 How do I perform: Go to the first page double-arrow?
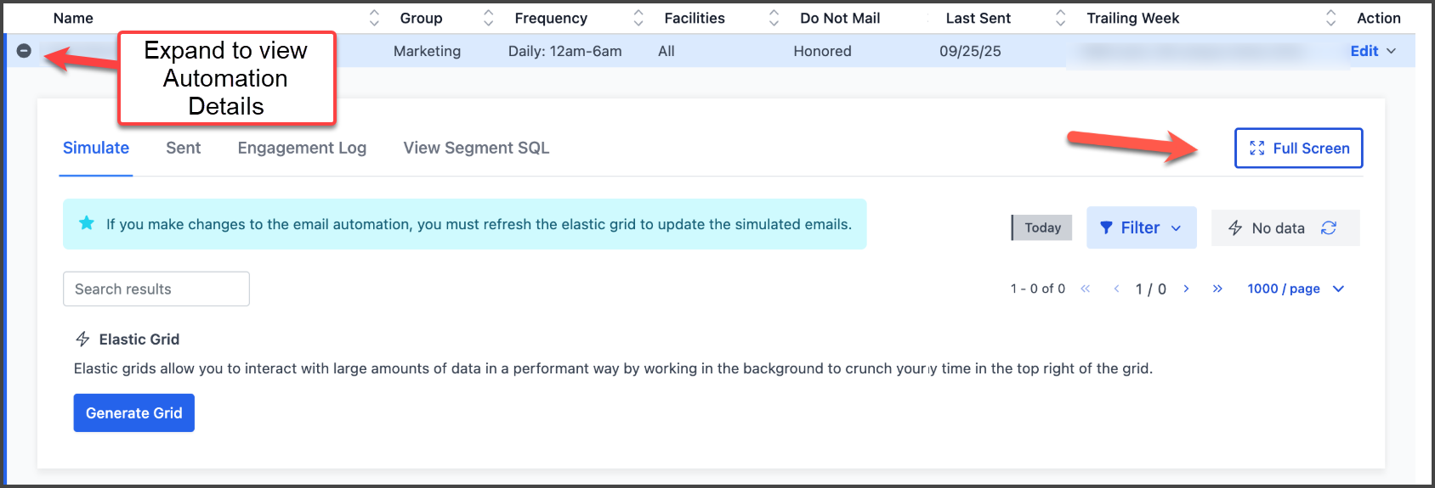coord(1086,289)
